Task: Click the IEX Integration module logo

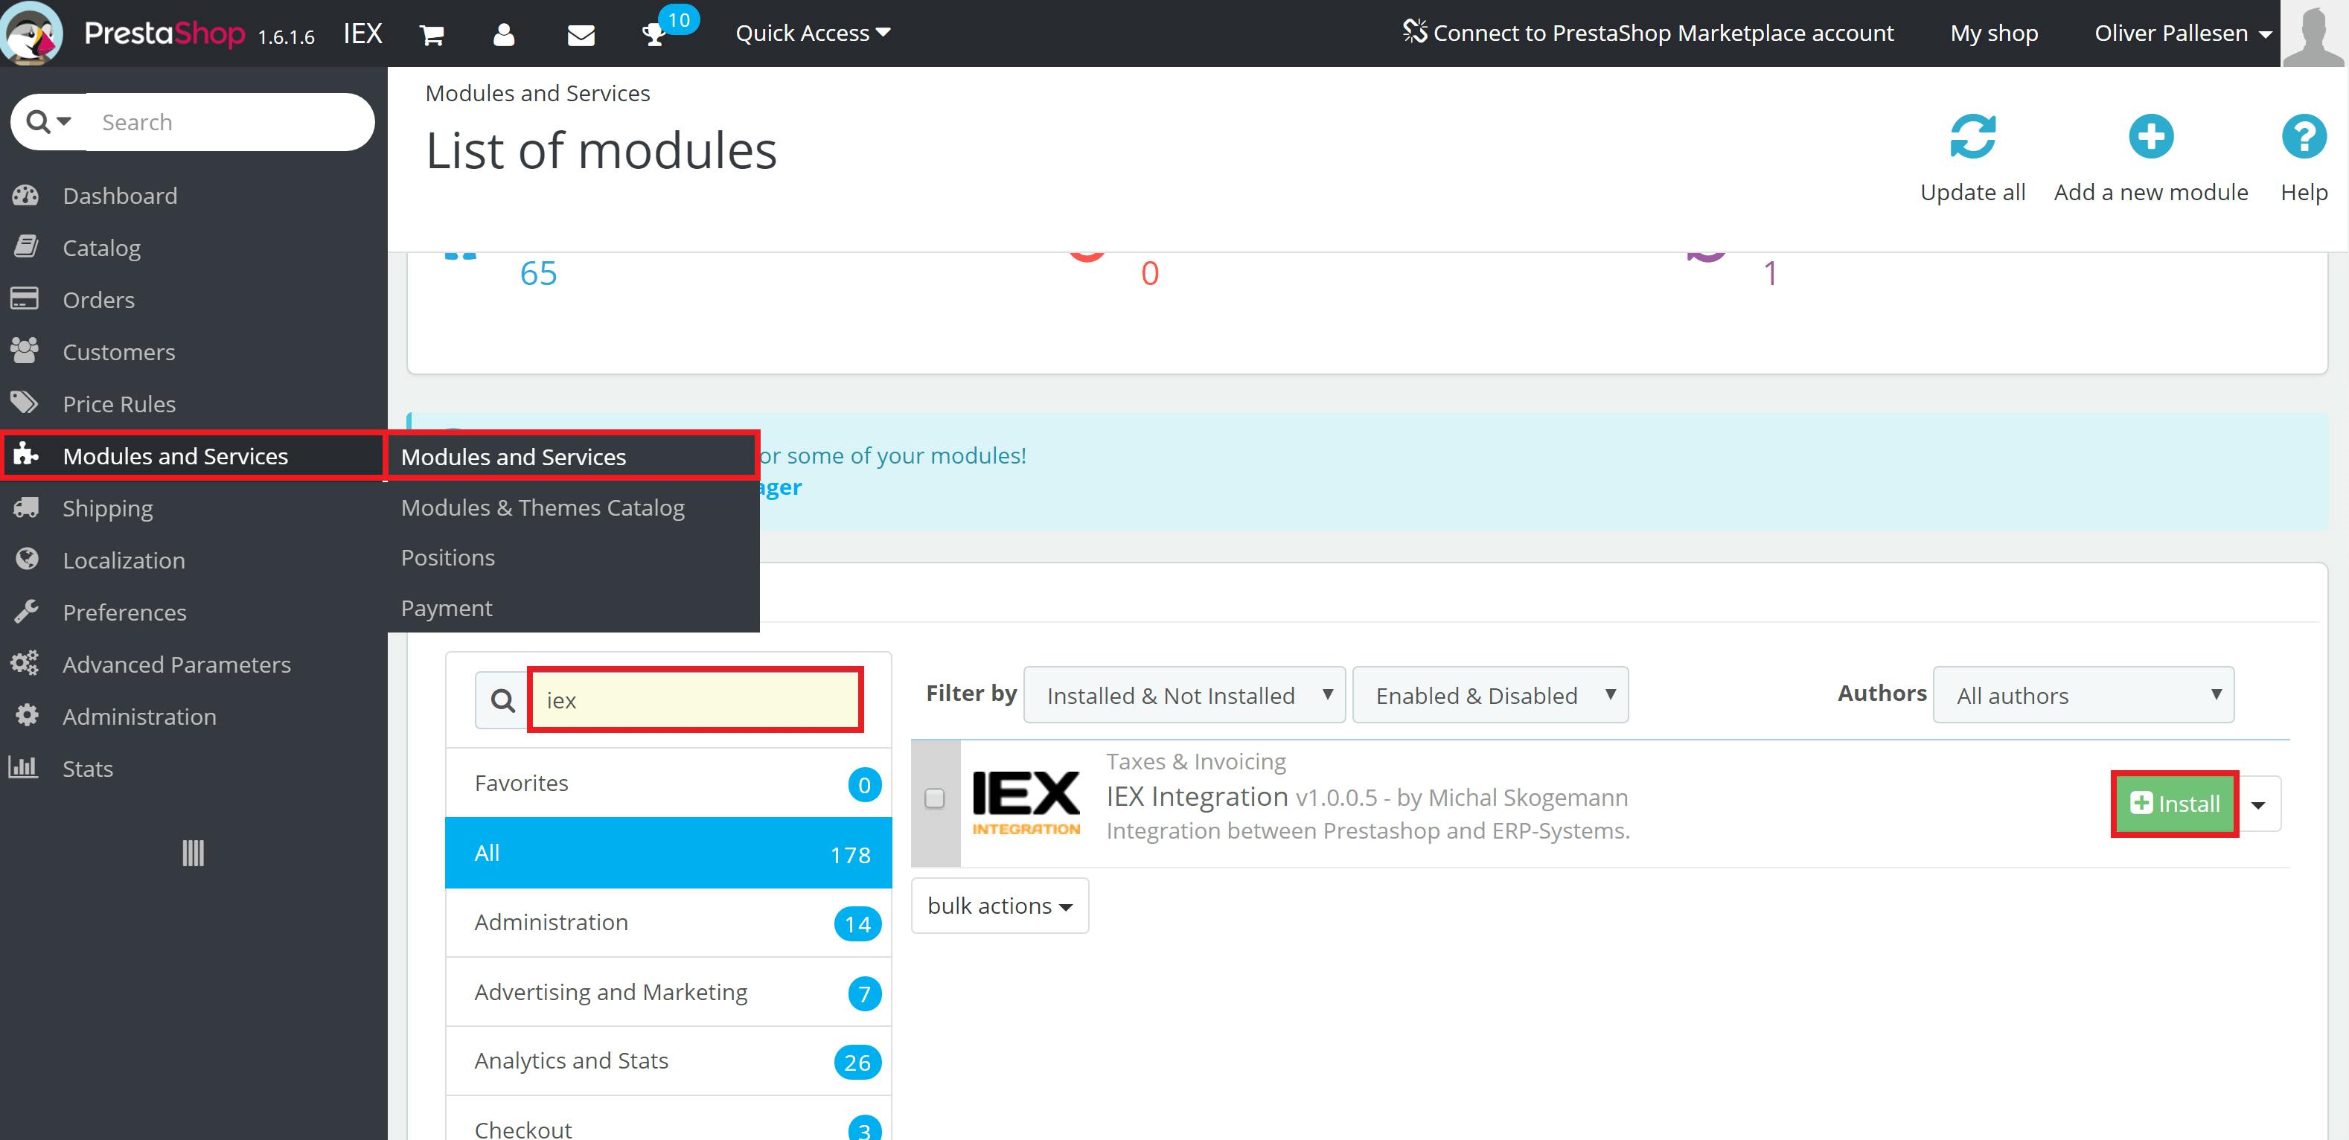Action: pyautogui.click(x=1026, y=804)
